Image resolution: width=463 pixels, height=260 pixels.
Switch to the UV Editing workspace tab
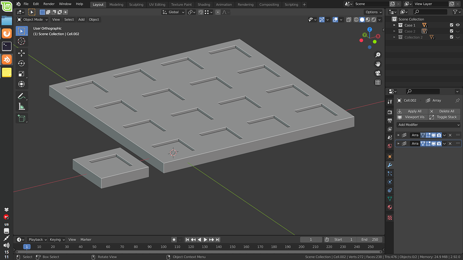point(157,5)
